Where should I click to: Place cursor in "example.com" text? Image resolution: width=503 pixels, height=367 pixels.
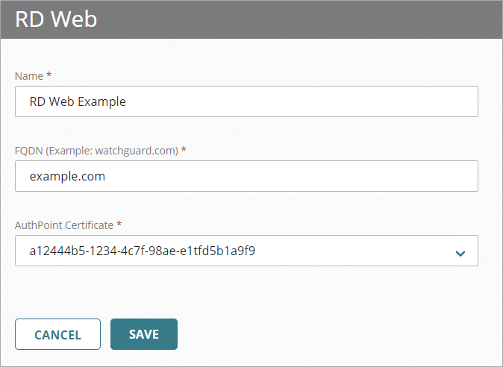tap(67, 177)
